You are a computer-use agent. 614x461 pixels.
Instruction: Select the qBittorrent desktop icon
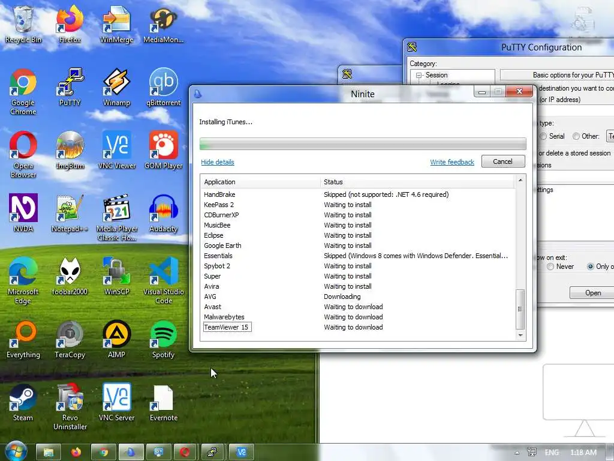tap(163, 87)
